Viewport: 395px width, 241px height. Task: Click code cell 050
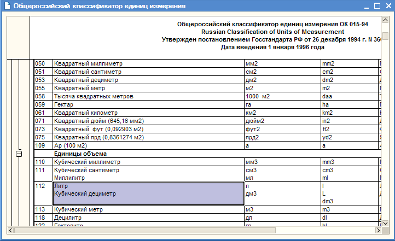[43, 63]
